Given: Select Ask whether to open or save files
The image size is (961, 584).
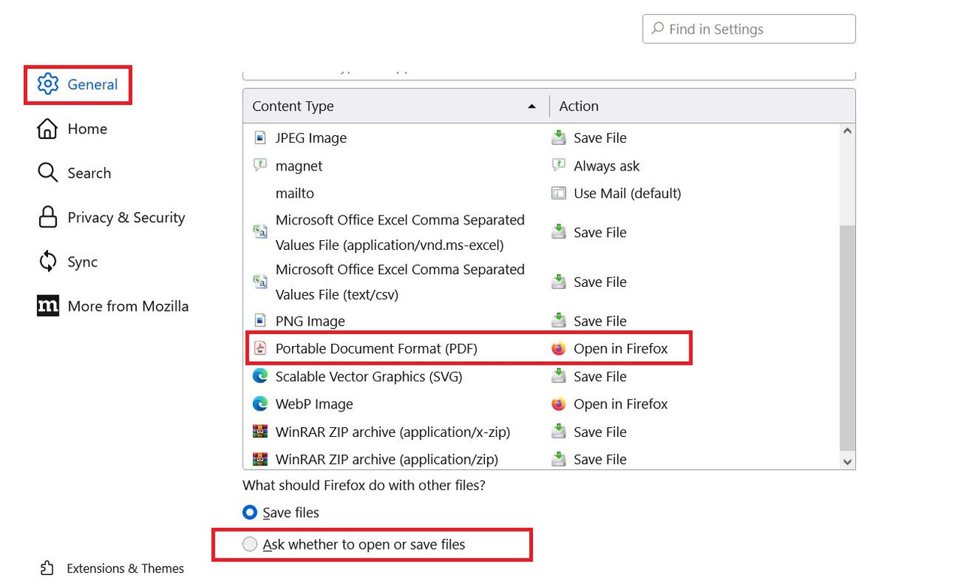Looking at the screenshot, I should click(250, 544).
